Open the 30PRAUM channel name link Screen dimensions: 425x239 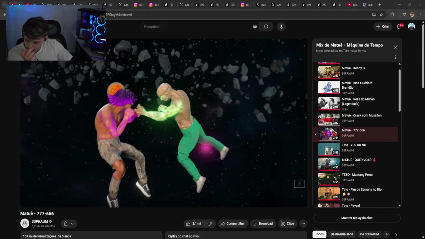(x=40, y=221)
